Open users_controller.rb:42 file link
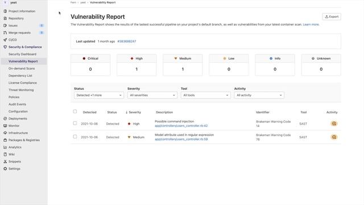Image resolution: width=364 pixels, height=205 pixels. (181, 126)
